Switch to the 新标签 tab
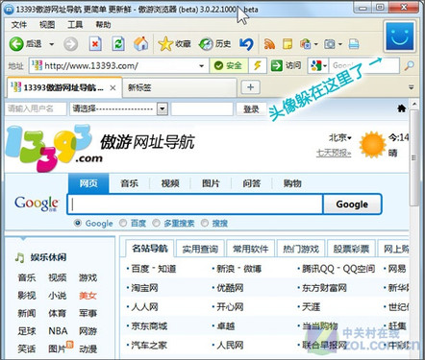This screenshot has height=360, width=425. point(180,87)
